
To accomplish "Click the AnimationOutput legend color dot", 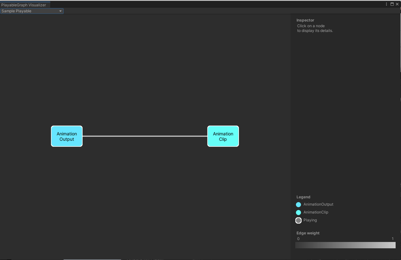I will point(298,205).
